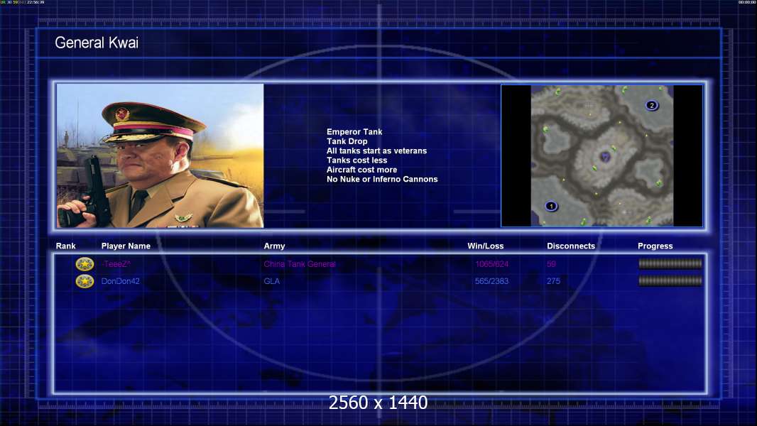Click the progress bar for DonDon42

coord(670,280)
